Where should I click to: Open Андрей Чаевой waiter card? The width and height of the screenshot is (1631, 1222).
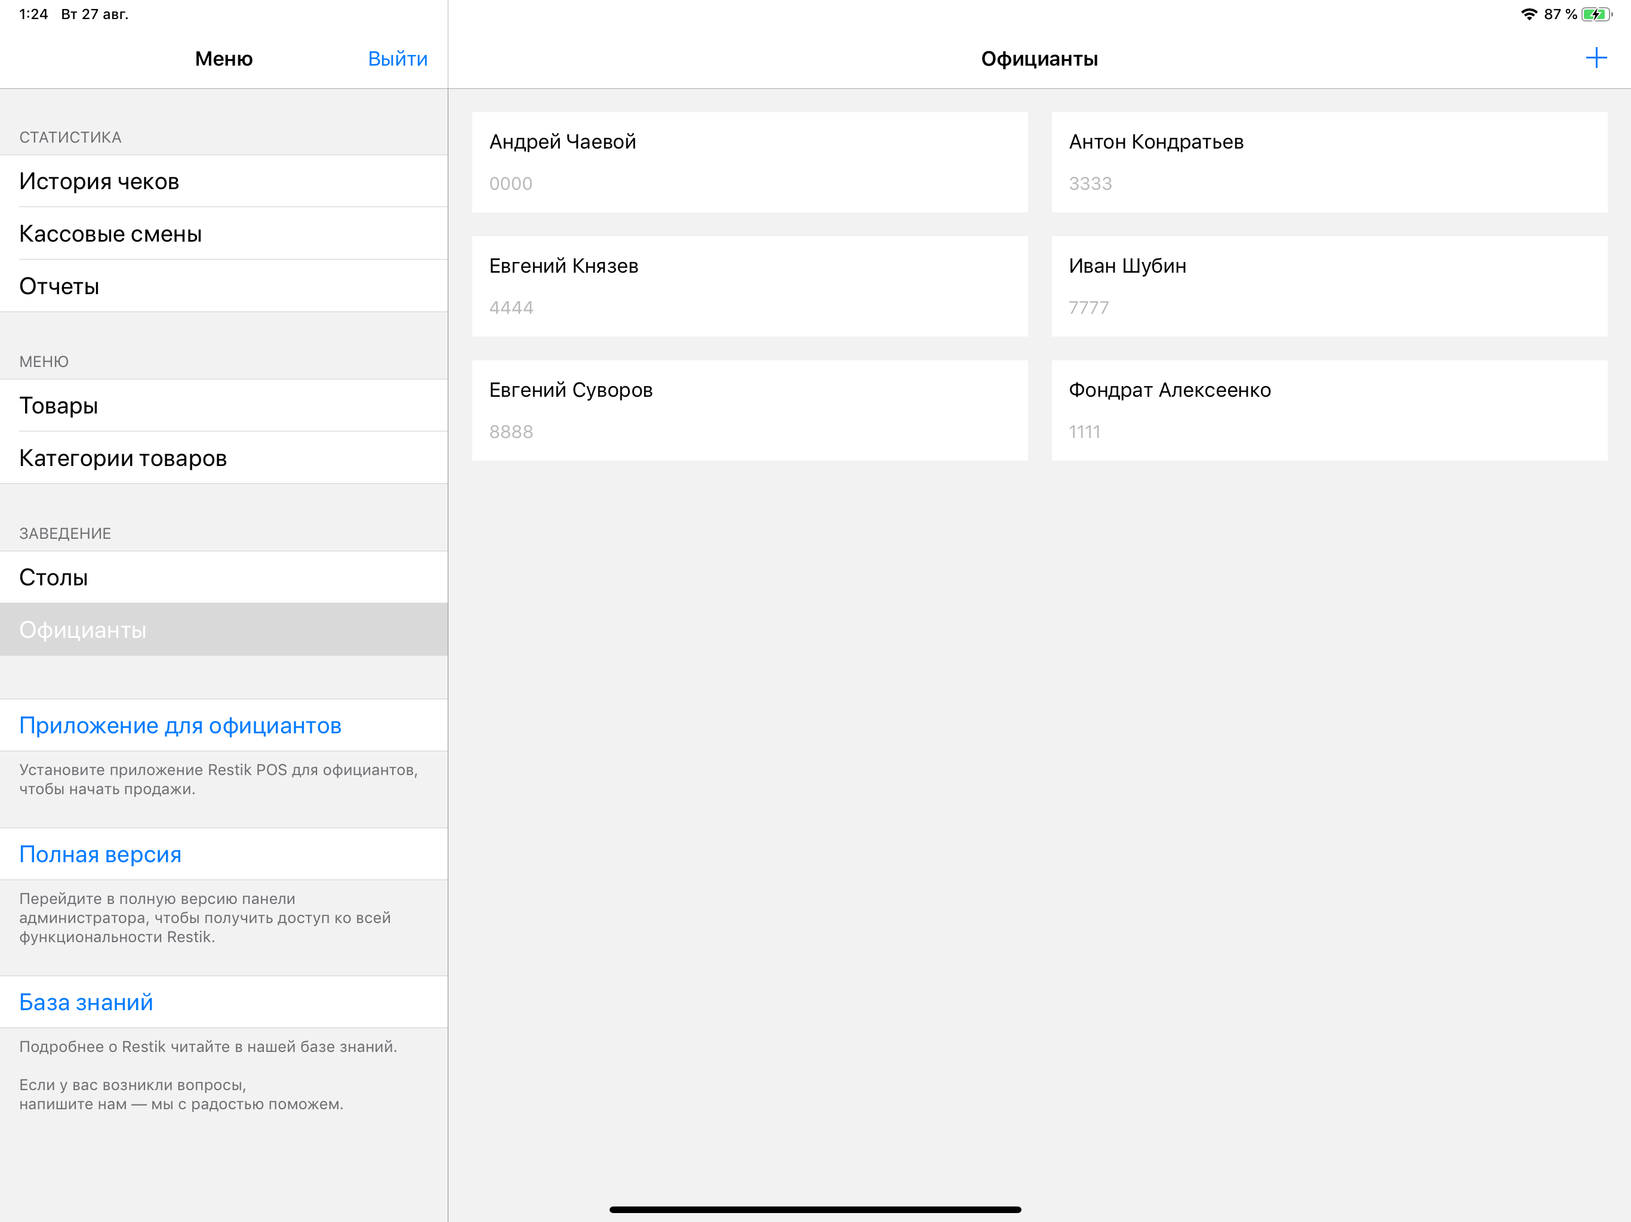[x=749, y=162]
